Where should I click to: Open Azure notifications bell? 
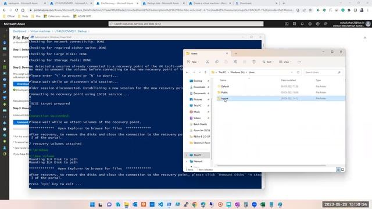coord(302,24)
